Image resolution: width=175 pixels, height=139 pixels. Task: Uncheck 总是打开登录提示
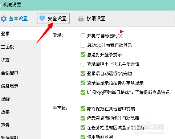[83, 55]
